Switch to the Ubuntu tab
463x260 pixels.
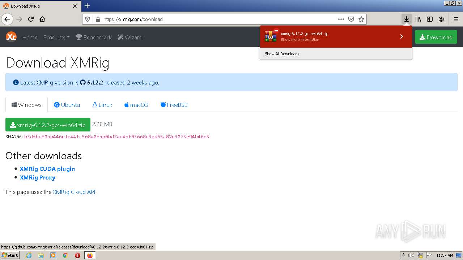67,105
